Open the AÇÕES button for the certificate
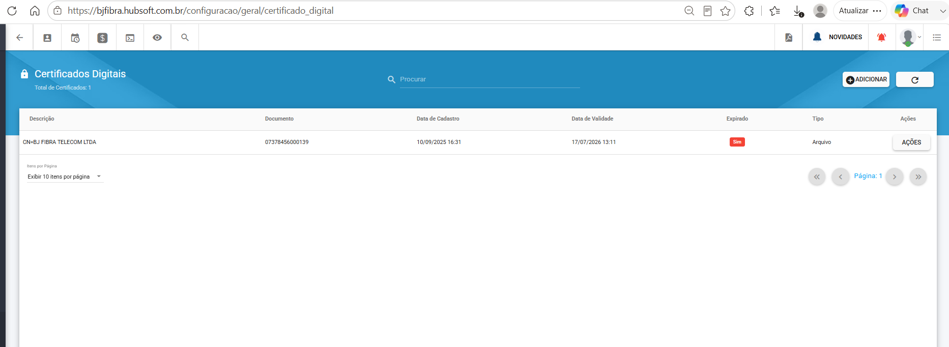The height and width of the screenshot is (347, 949). [911, 142]
